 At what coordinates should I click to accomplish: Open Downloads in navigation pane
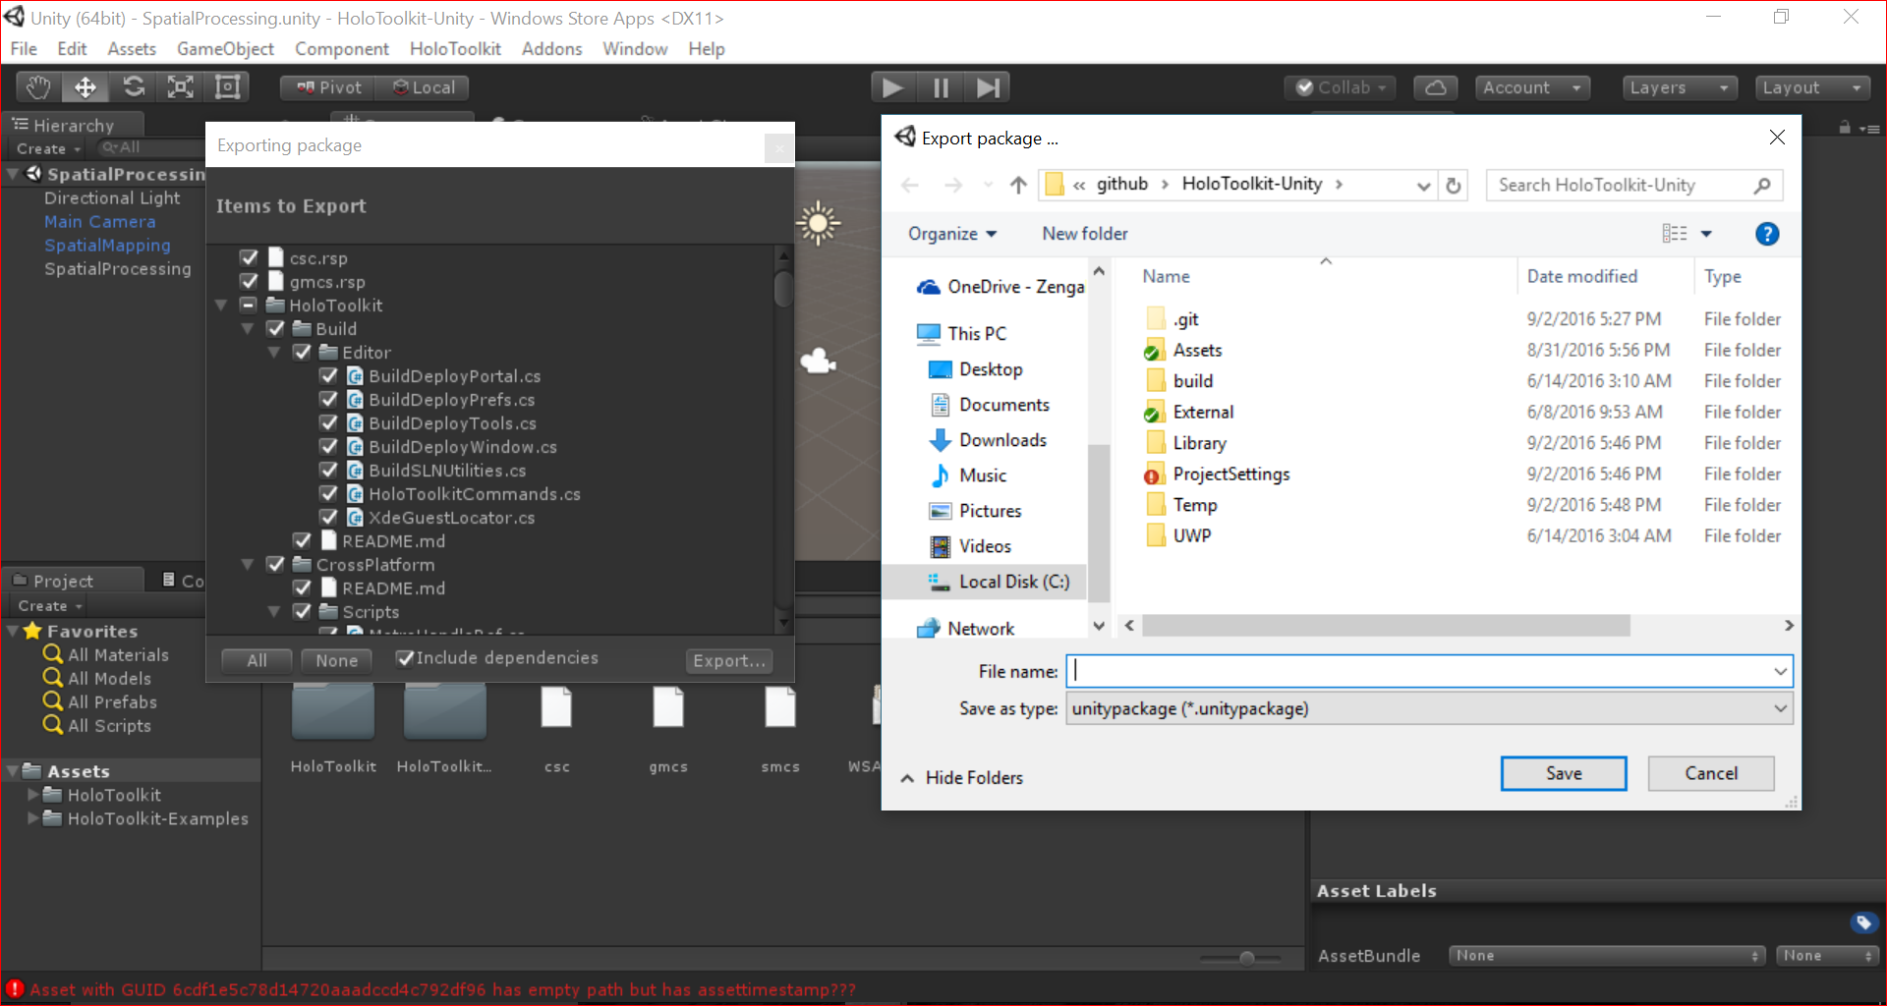pos(988,440)
